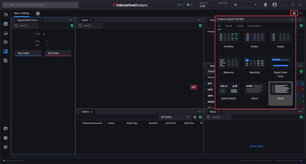Select SPY in the watchlist

coord(210,84)
